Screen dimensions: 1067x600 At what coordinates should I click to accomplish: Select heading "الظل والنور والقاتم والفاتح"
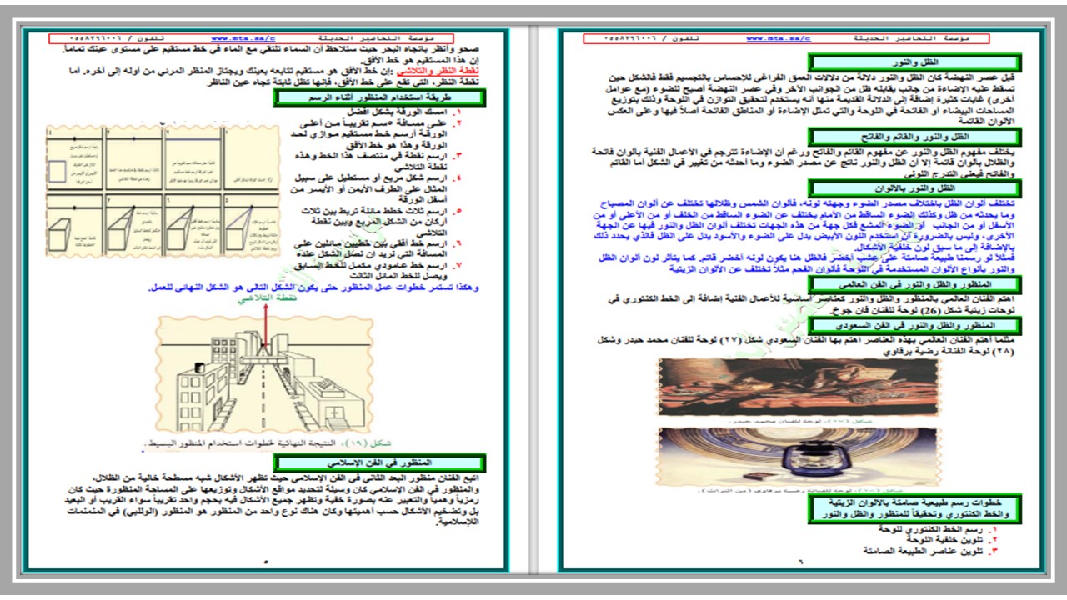point(914,137)
